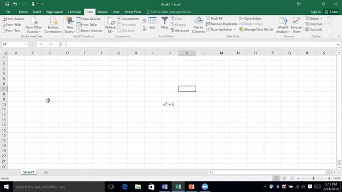Click Subtotal in Outline group

(x=314, y=29)
